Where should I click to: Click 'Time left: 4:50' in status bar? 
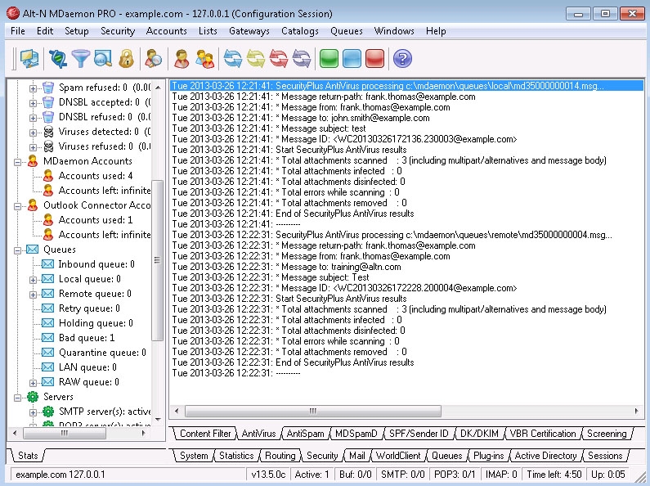click(x=554, y=475)
